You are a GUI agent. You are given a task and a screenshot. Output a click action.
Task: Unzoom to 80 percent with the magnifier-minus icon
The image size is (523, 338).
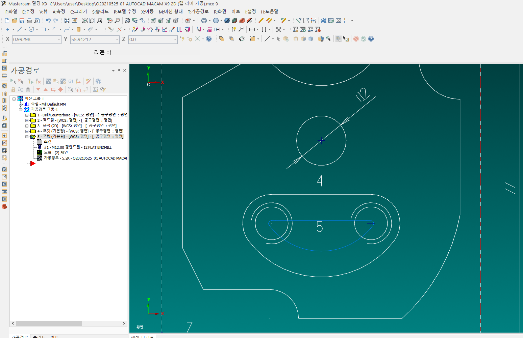pos(117,21)
